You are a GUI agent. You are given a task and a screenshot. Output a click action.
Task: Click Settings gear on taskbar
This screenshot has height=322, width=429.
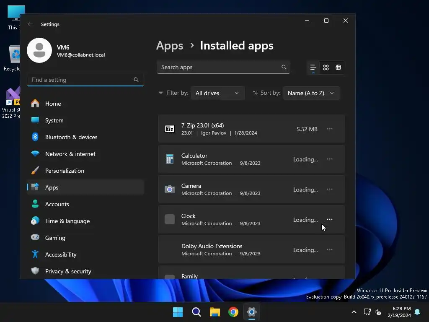[x=252, y=312]
